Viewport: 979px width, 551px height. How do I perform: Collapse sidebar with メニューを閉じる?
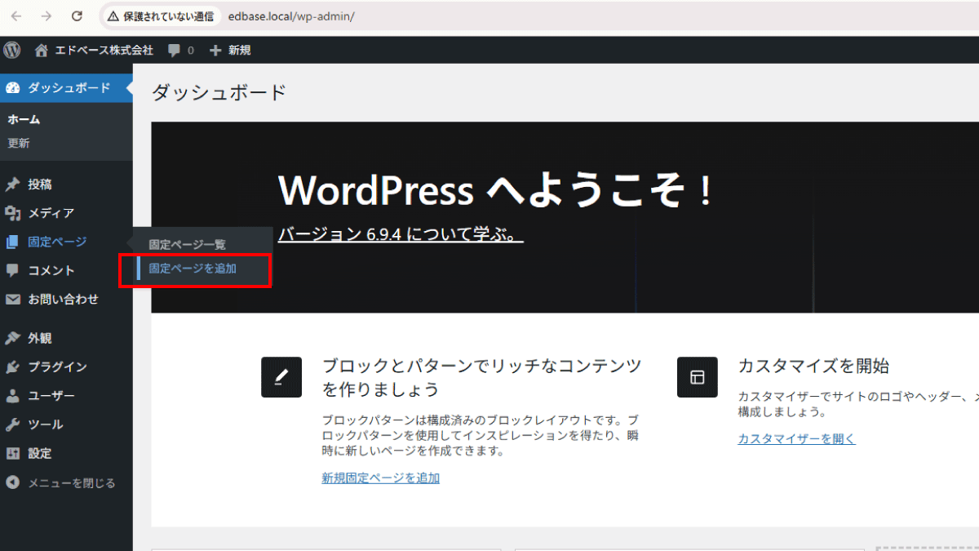[61, 482]
